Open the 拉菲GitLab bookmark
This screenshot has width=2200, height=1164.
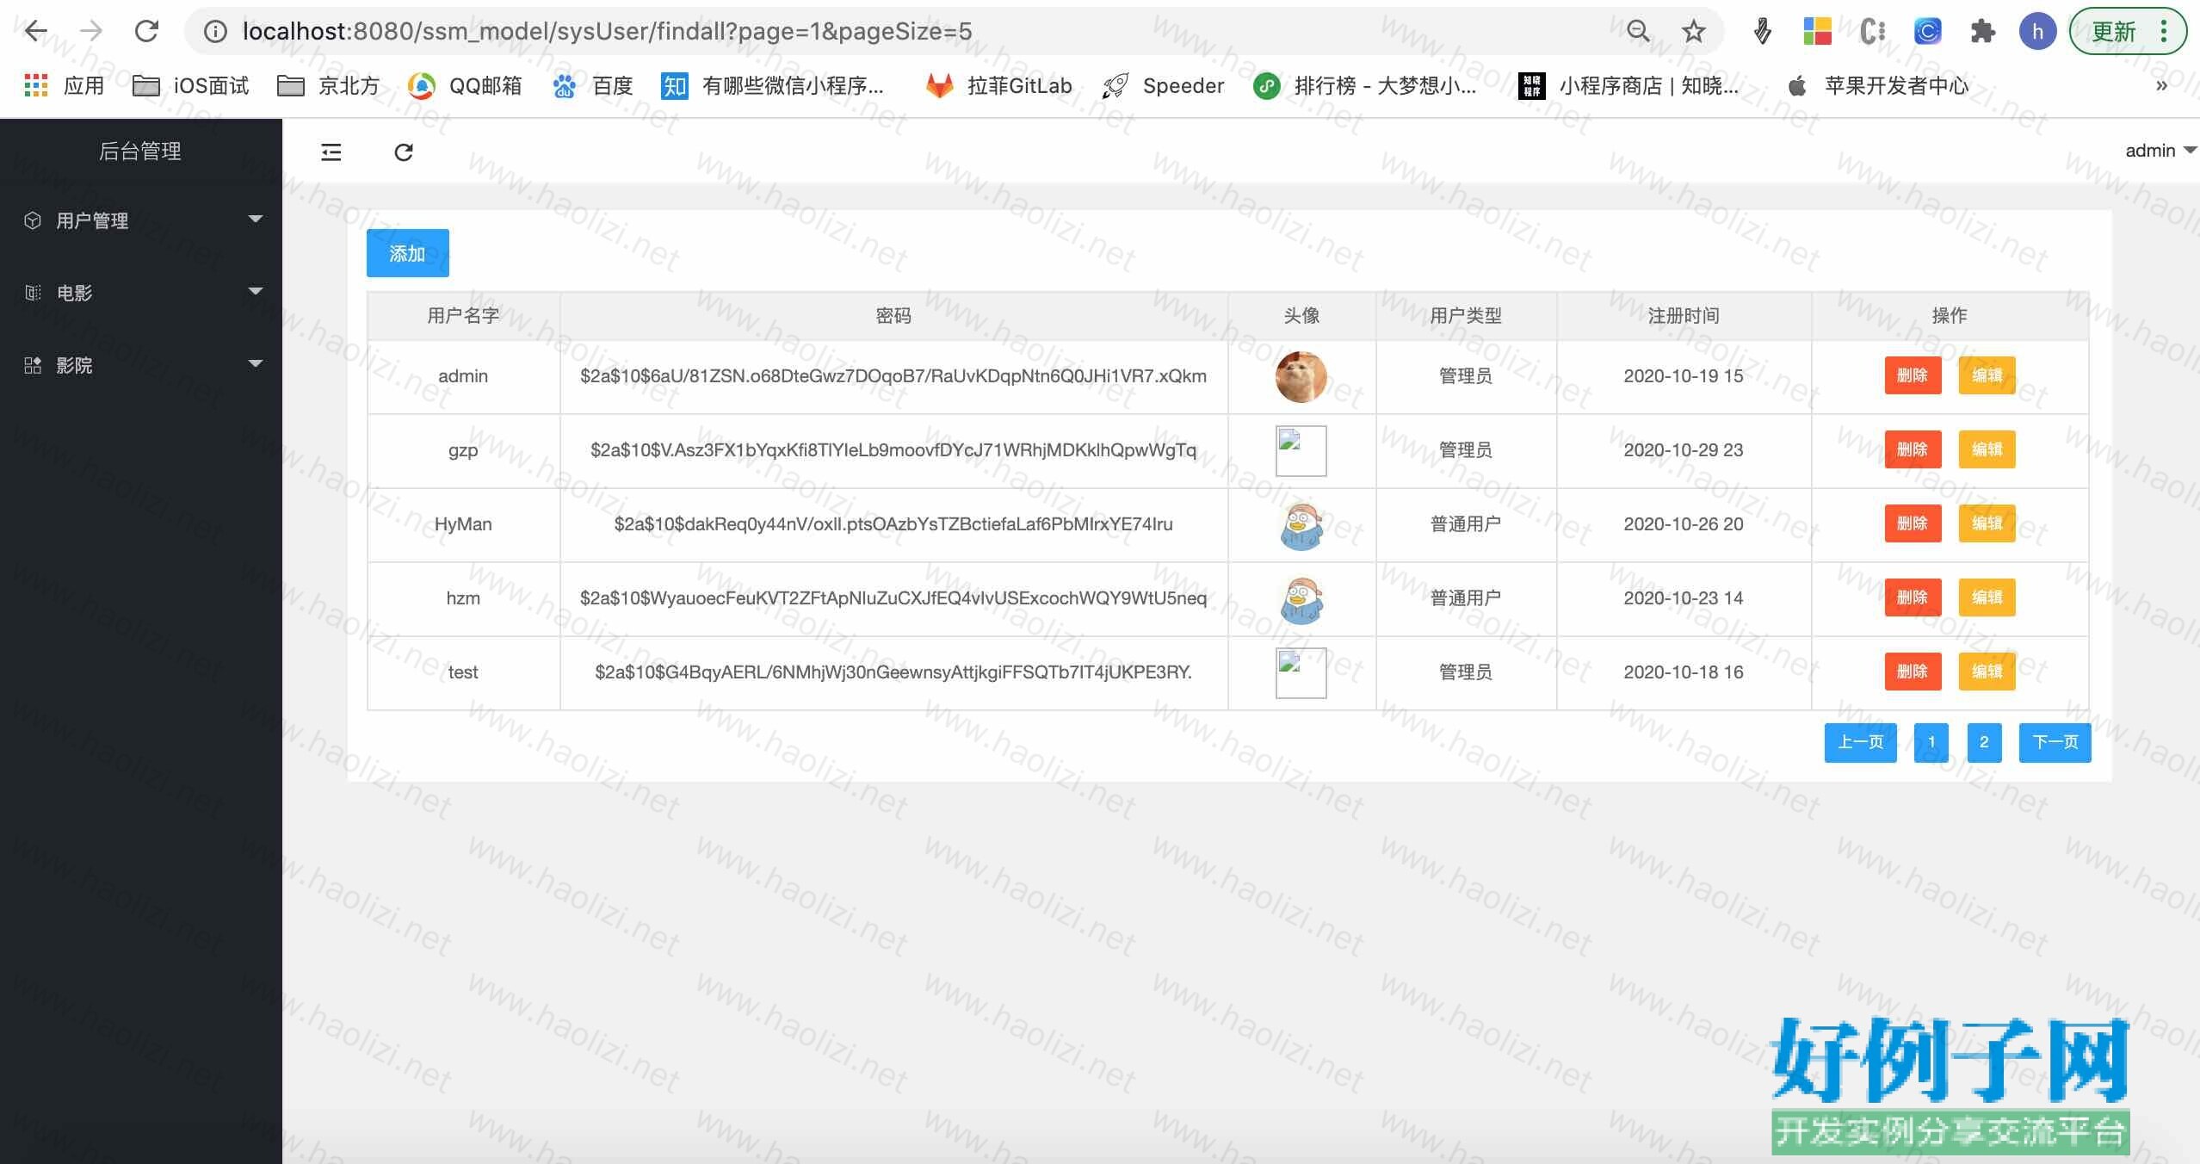[x=999, y=85]
